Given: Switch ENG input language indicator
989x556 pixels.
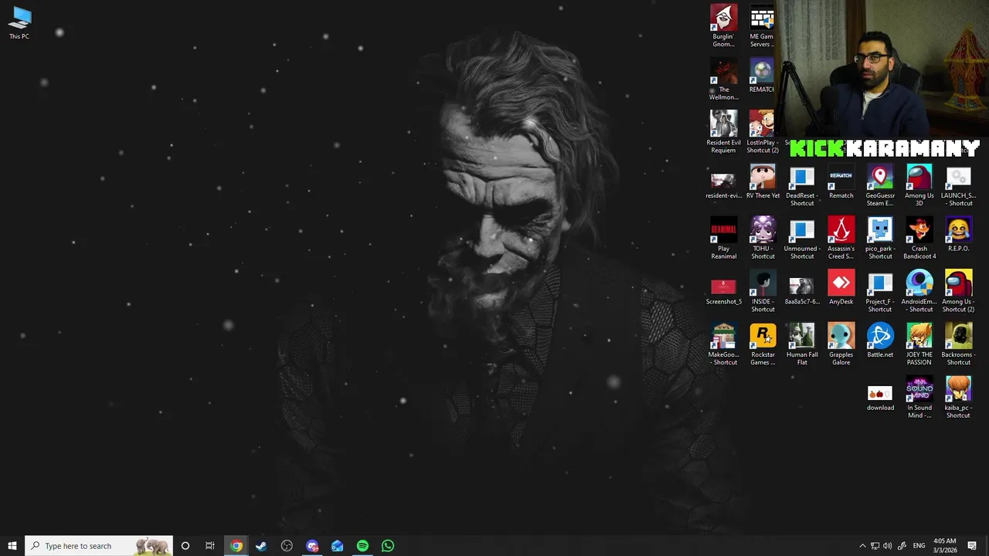Looking at the screenshot, I should (x=919, y=546).
